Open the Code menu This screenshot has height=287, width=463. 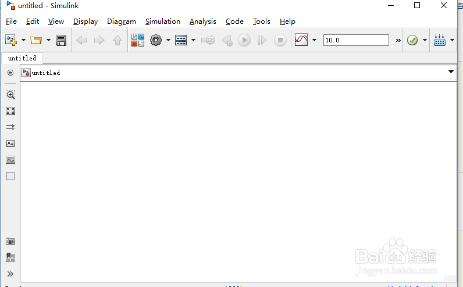coord(234,21)
